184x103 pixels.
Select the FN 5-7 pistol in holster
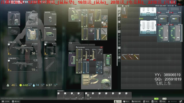click(50, 49)
